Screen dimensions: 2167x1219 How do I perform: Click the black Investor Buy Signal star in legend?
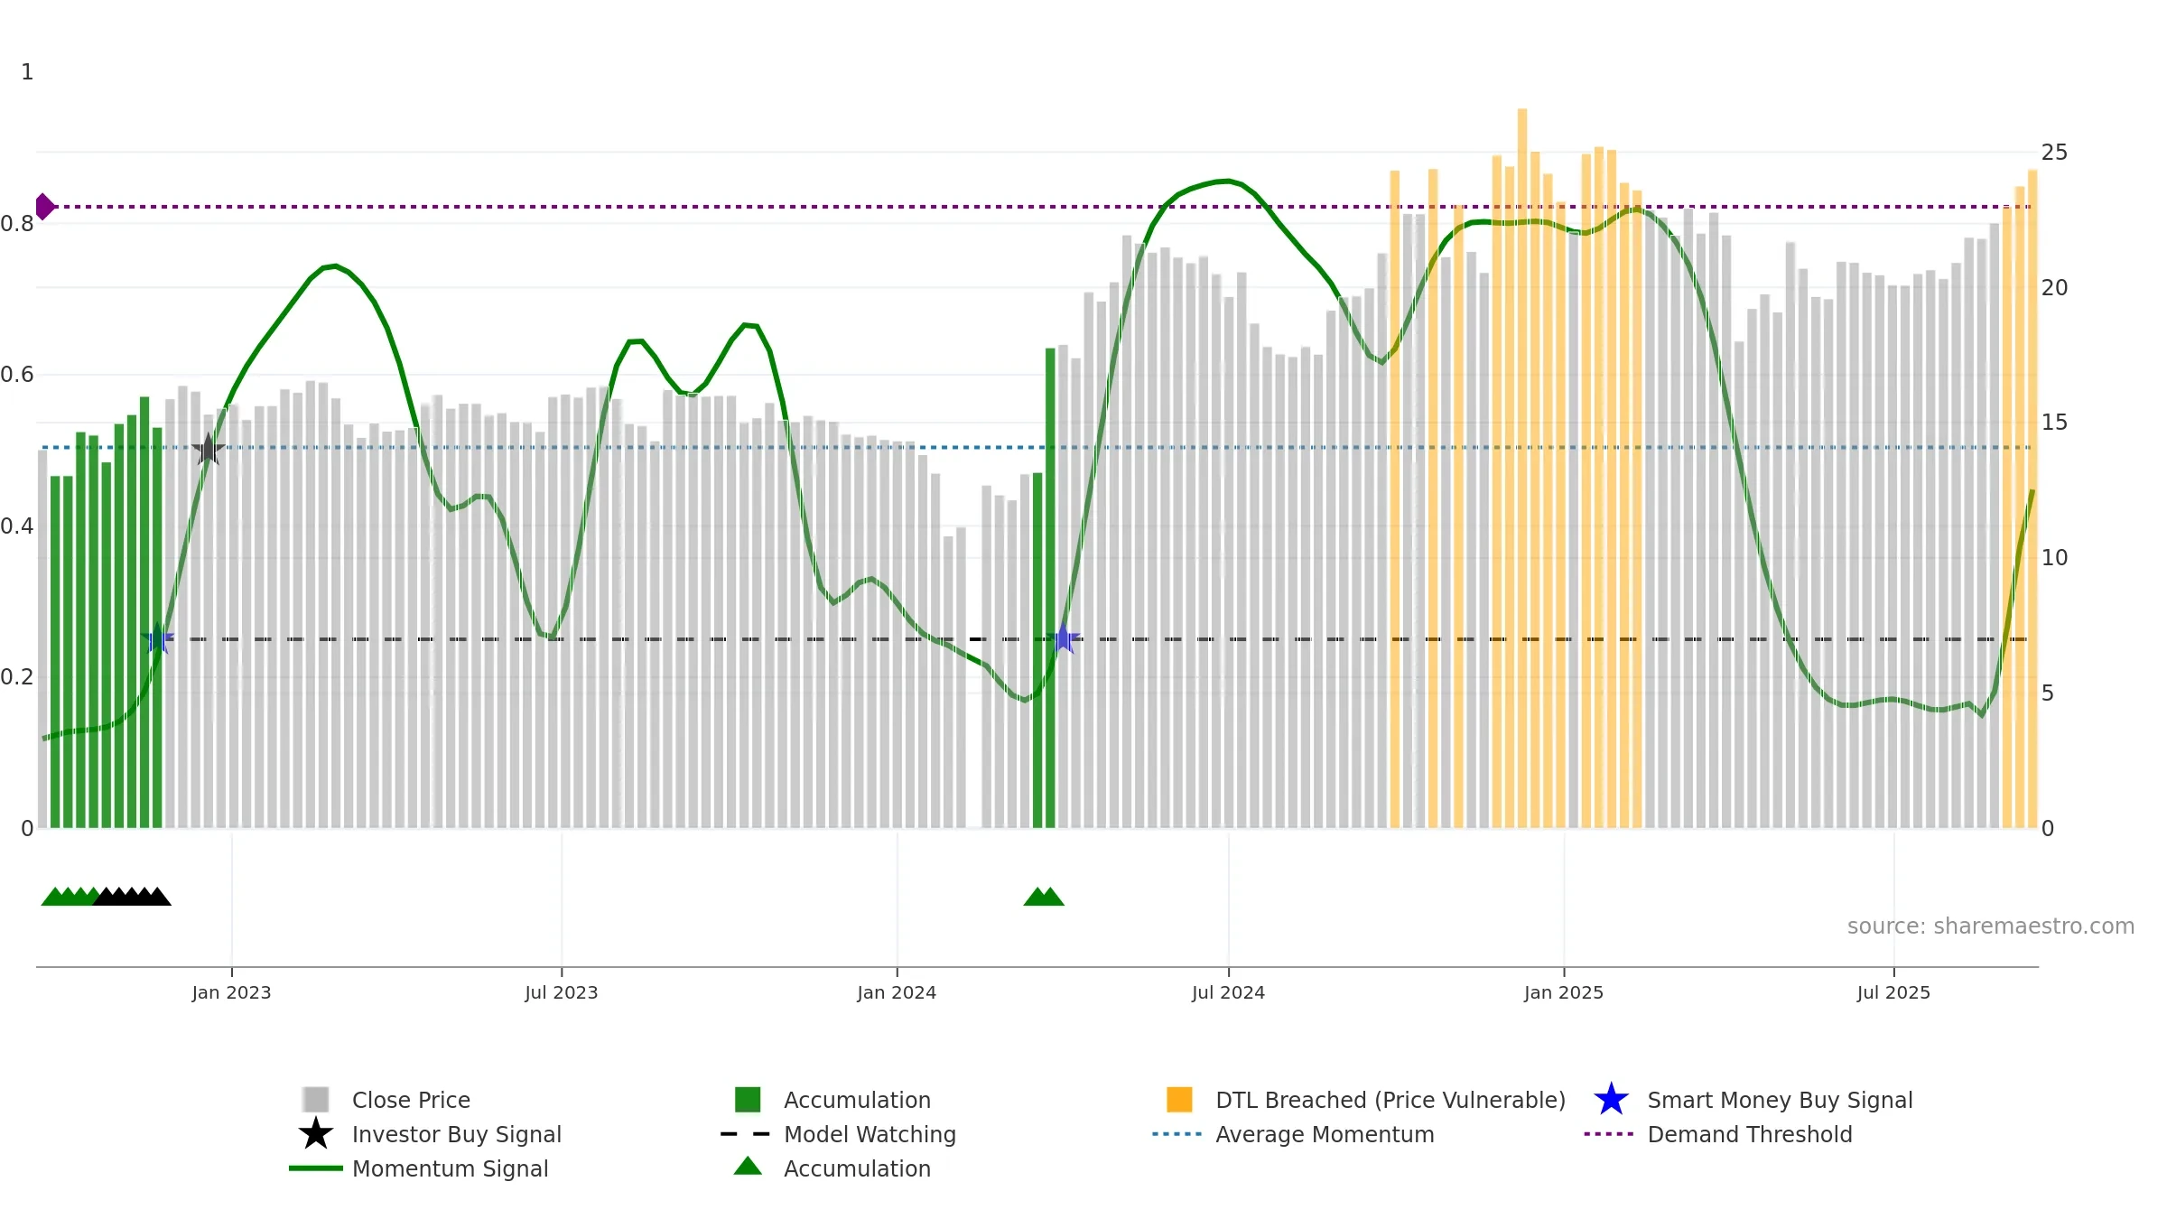tap(316, 1133)
